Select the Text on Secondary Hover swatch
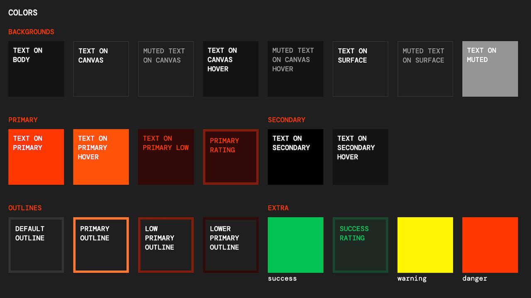This screenshot has width=531, height=298. pyautogui.click(x=360, y=157)
